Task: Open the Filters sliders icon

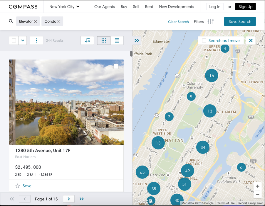Action: (211, 21)
